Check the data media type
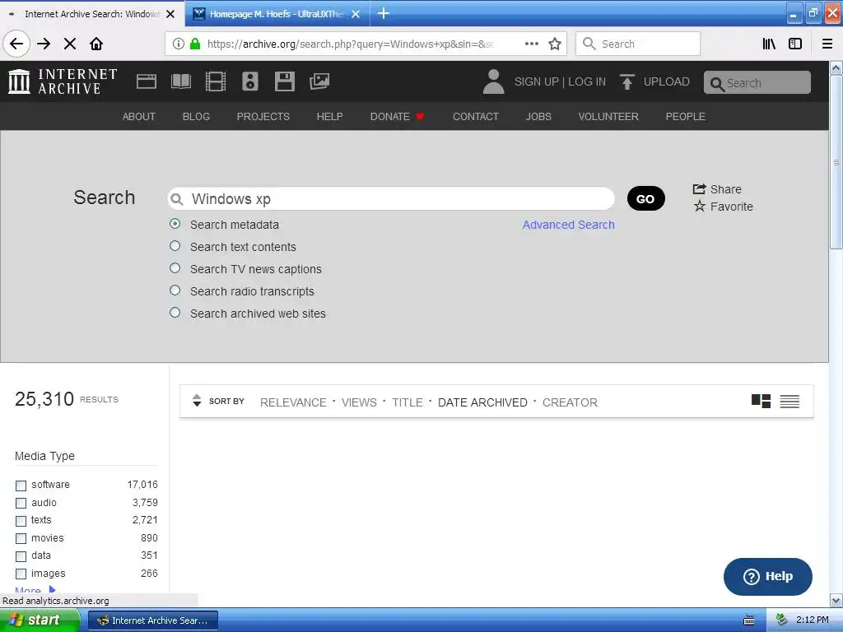The width and height of the screenshot is (843, 632). [21, 556]
